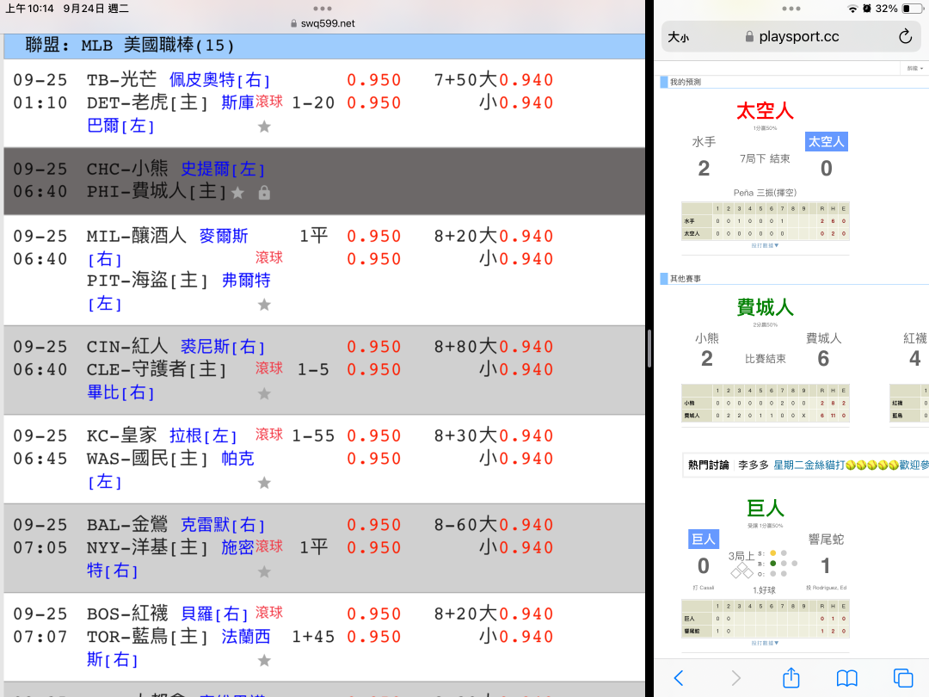
Task: Show all tabs in the playsport.cc window
Action: tap(903, 677)
